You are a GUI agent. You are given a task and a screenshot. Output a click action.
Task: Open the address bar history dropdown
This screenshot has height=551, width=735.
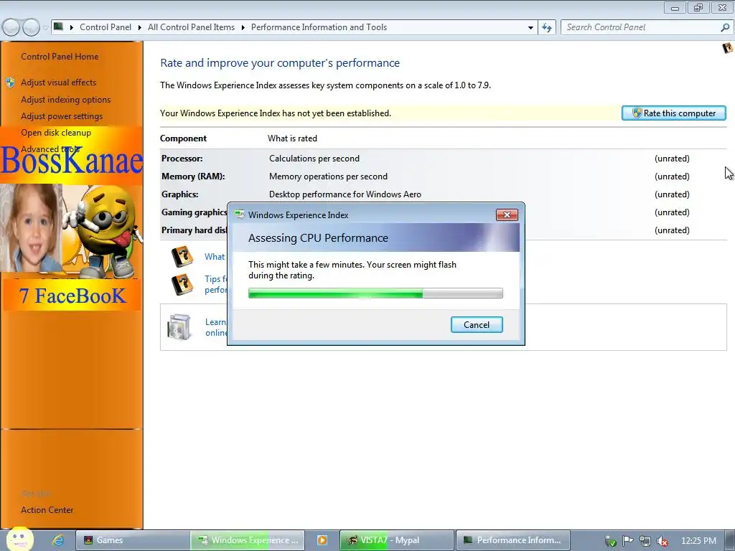(530, 28)
